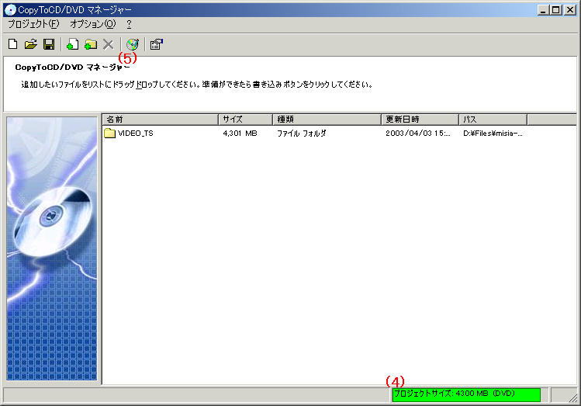This screenshot has width=581, height=406.
Task: Maximize the CopyToCD/DVD window
Action: pyautogui.click(x=556, y=10)
